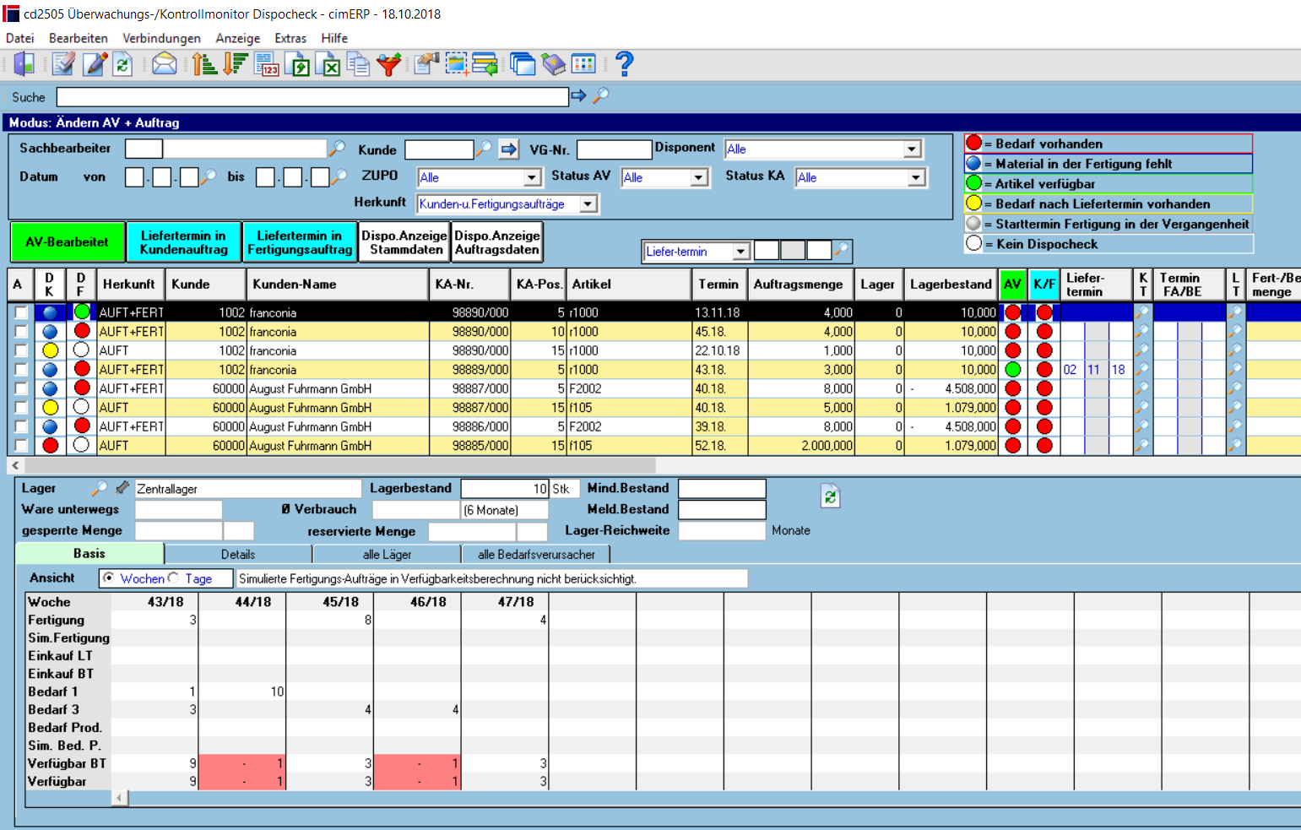
Task: Open the Status KA dropdown
Action: tap(916, 178)
